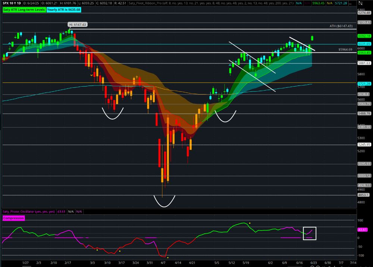The width and height of the screenshot is (373, 267).
Task: Click the 5003.12 level price tag
Action: (x=364, y=176)
